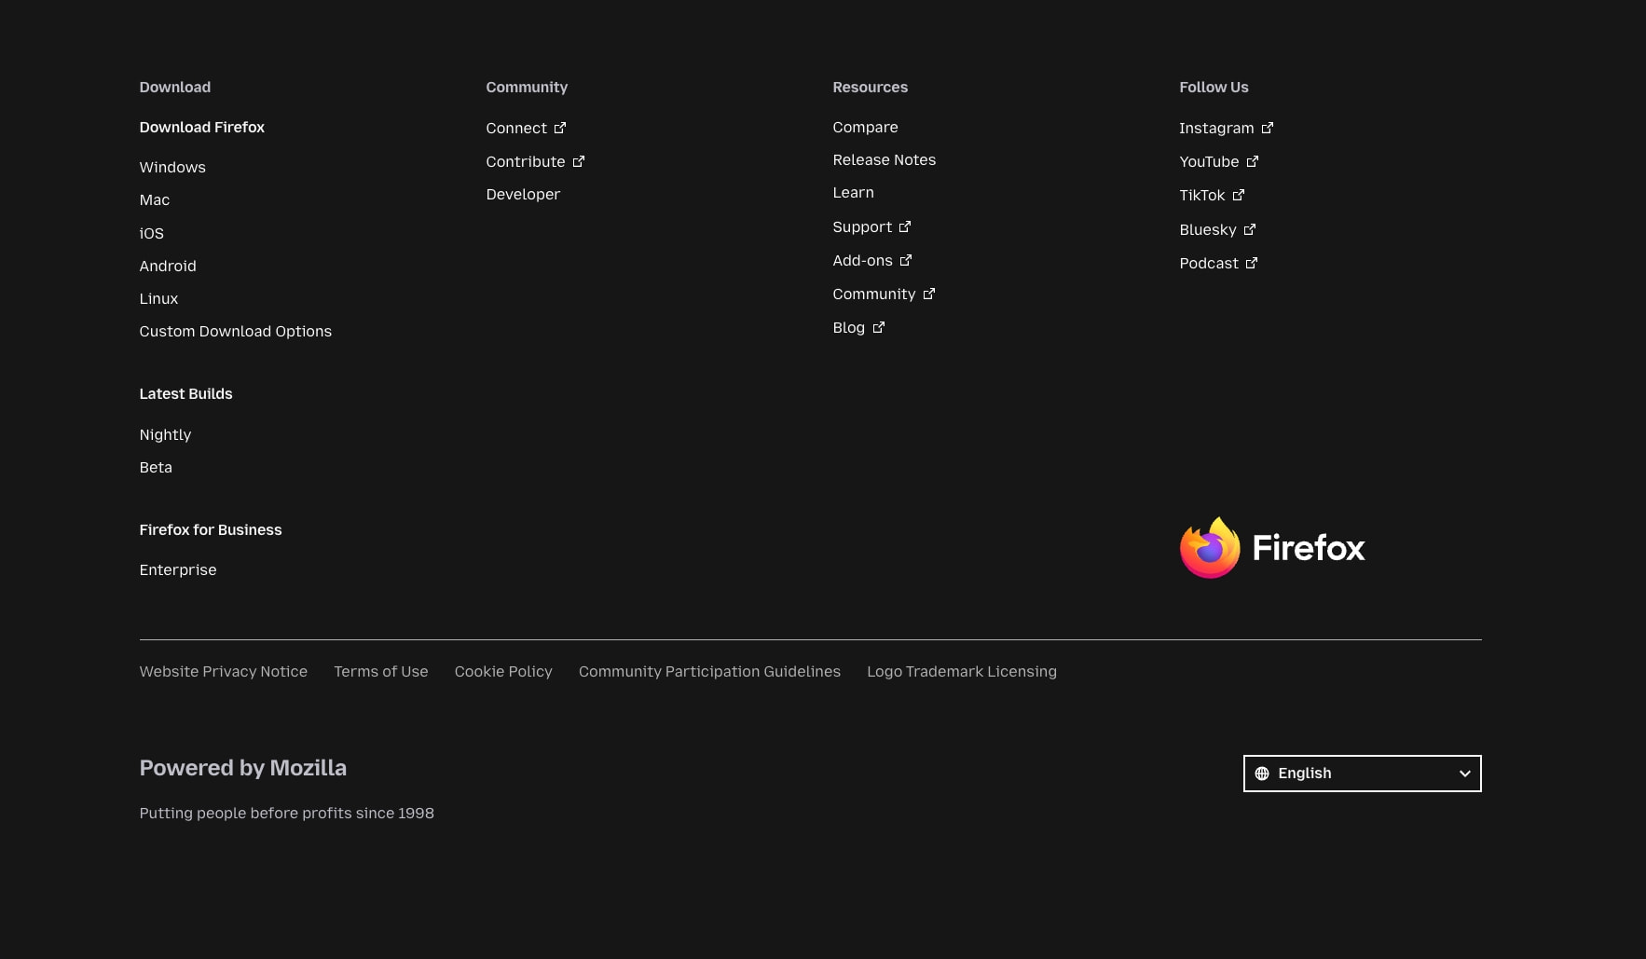
Task: Open the Nightly build link
Action: tap(165, 434)
